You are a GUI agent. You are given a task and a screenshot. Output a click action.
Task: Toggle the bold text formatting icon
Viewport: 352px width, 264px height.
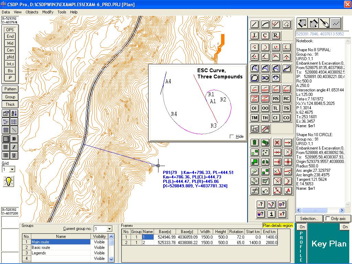pos(14,139)
